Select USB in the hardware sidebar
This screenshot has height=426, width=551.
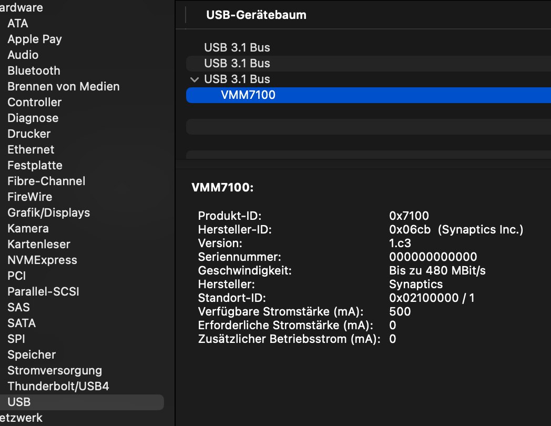pos(19,402)
